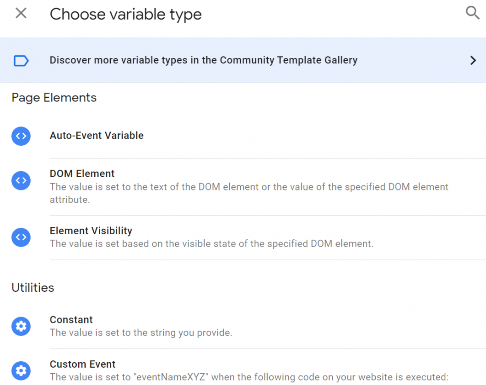This screenshot has height=385, width=486.
Task: Close the variable type chooser
Action: [21, 13]
